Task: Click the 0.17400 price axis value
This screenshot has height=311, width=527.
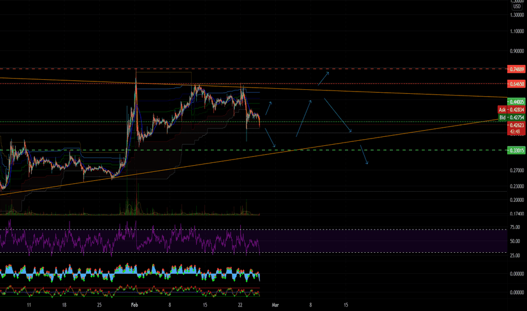Action: (x=517, y=214)
